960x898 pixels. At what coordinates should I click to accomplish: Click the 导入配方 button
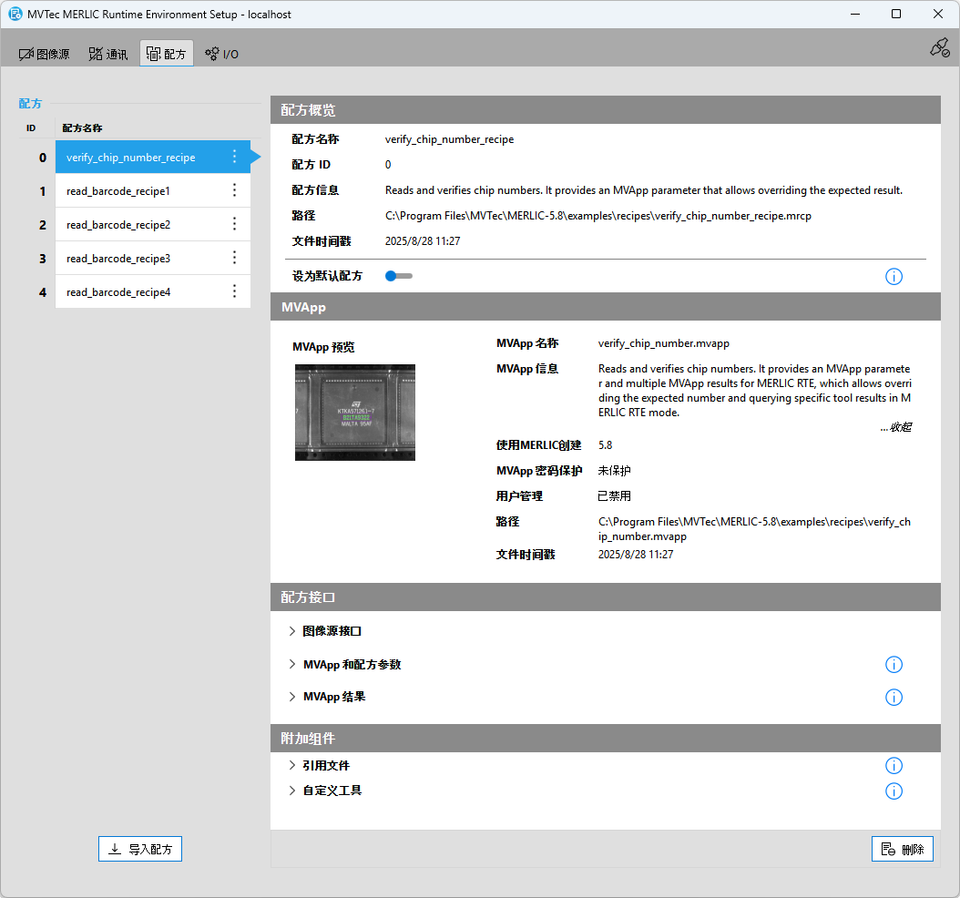[141, 849]
